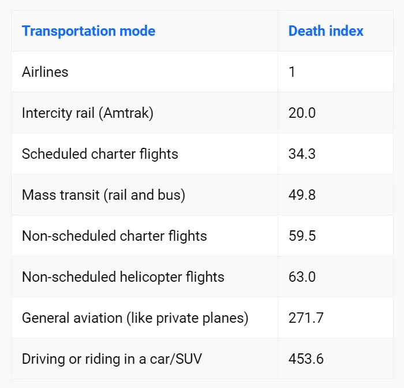Click the Airlines death index value 1
Screen dimensions: 404x388
pyautogui.click(x=291, y=72)
